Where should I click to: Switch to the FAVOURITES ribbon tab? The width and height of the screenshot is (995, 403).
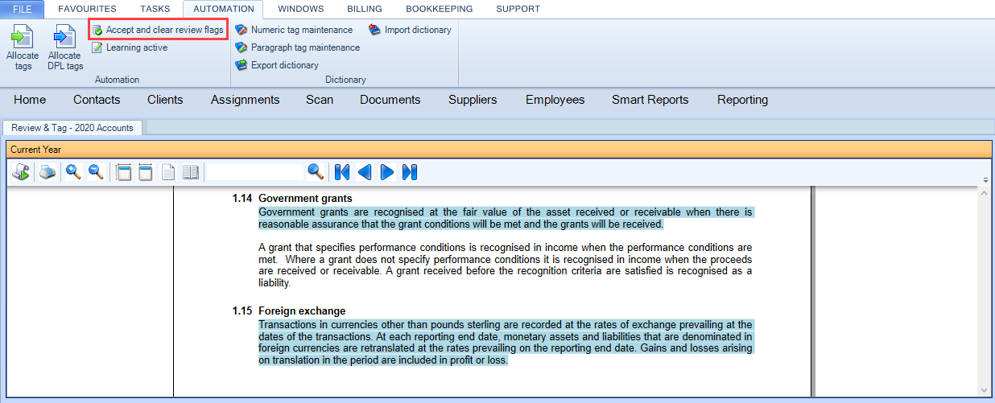point(87,9)
